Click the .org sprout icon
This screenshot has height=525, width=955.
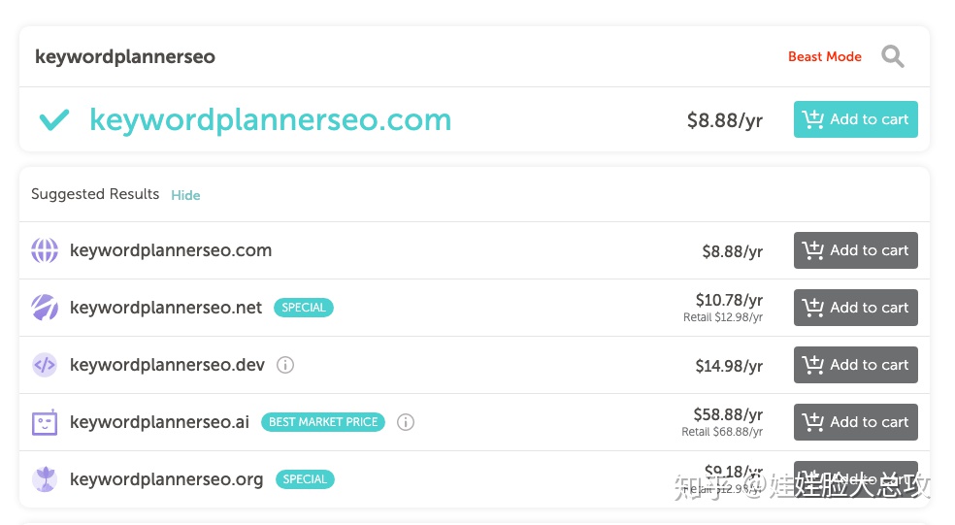point(45,479)
